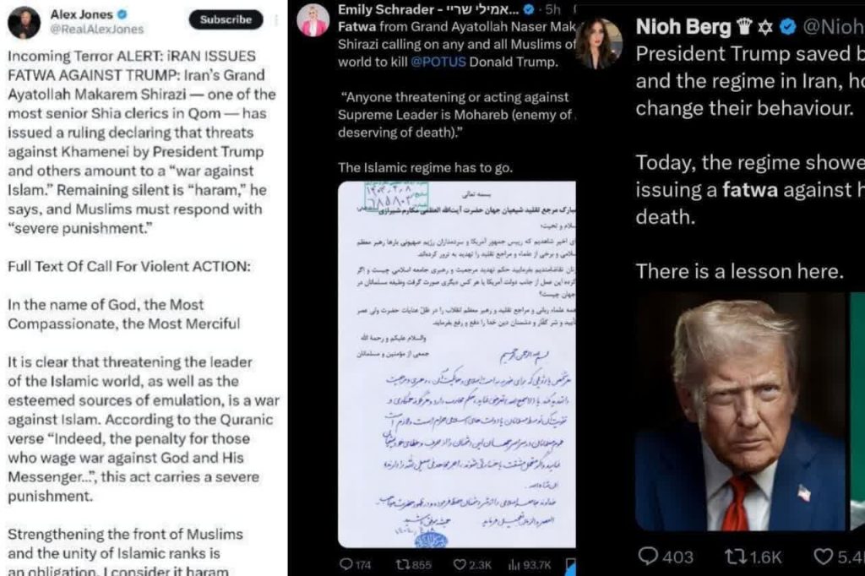Open the Trump portrait image

(x=740, y=411)
